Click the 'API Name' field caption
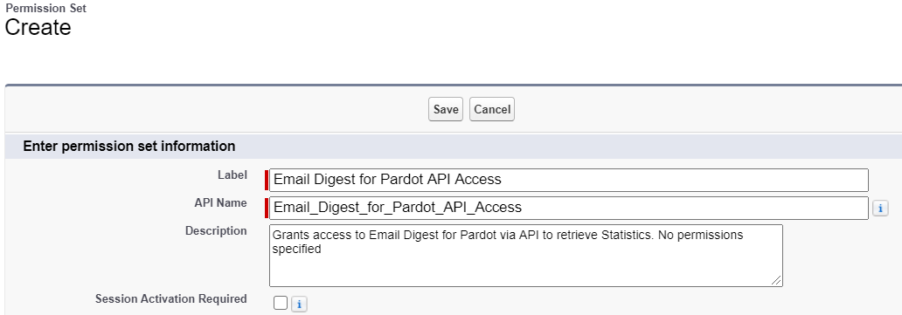 coord(221,203)
